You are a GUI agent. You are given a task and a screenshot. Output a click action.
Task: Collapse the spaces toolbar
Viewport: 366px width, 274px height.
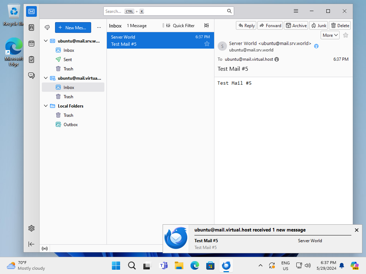click(31, 244)
